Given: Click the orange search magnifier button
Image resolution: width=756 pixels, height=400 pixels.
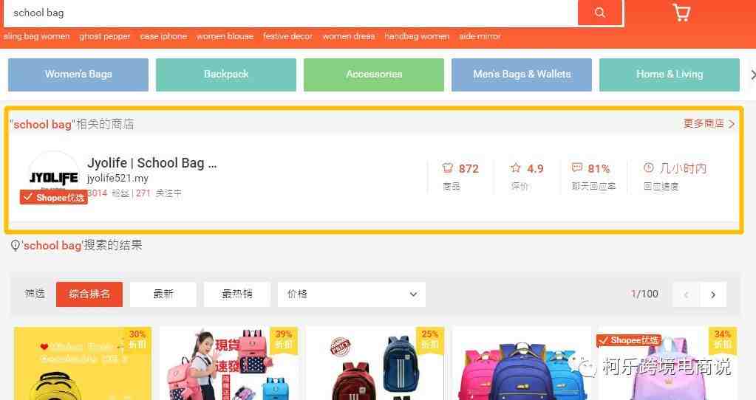Looking at the screenshot, I should (600, 13).
